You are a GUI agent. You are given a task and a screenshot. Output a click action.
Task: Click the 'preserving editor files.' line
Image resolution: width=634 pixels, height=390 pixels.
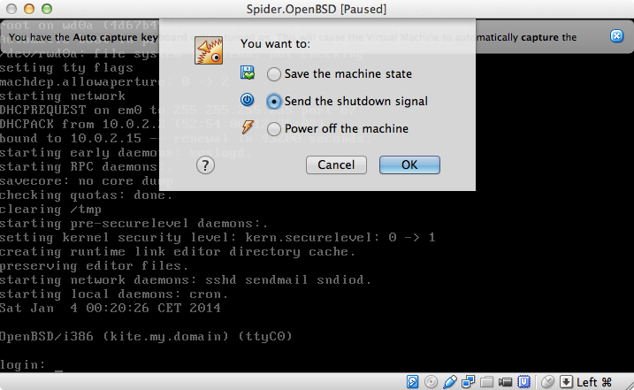tap(95, 266)
